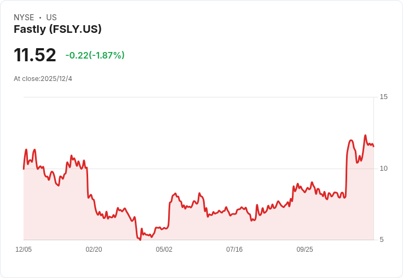Select the At close:2025/12/4 text
The width and height of the screenshot is (403, 278).
(43, 79)
